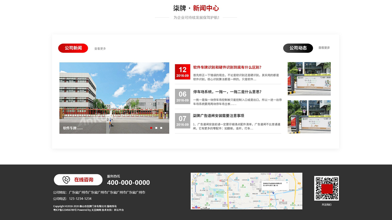This screenshot has height=220, width=392.
Task: Click the map pan direction control
Action: tap(195, 176)
